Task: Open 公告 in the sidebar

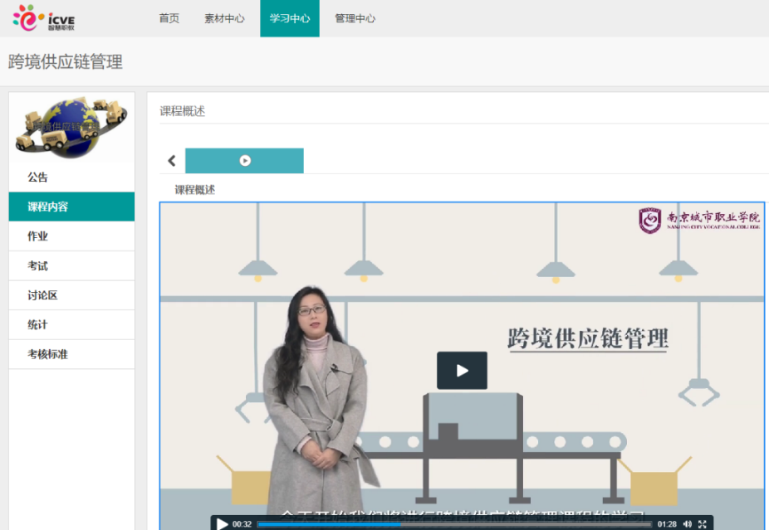Action: (38, 177)
